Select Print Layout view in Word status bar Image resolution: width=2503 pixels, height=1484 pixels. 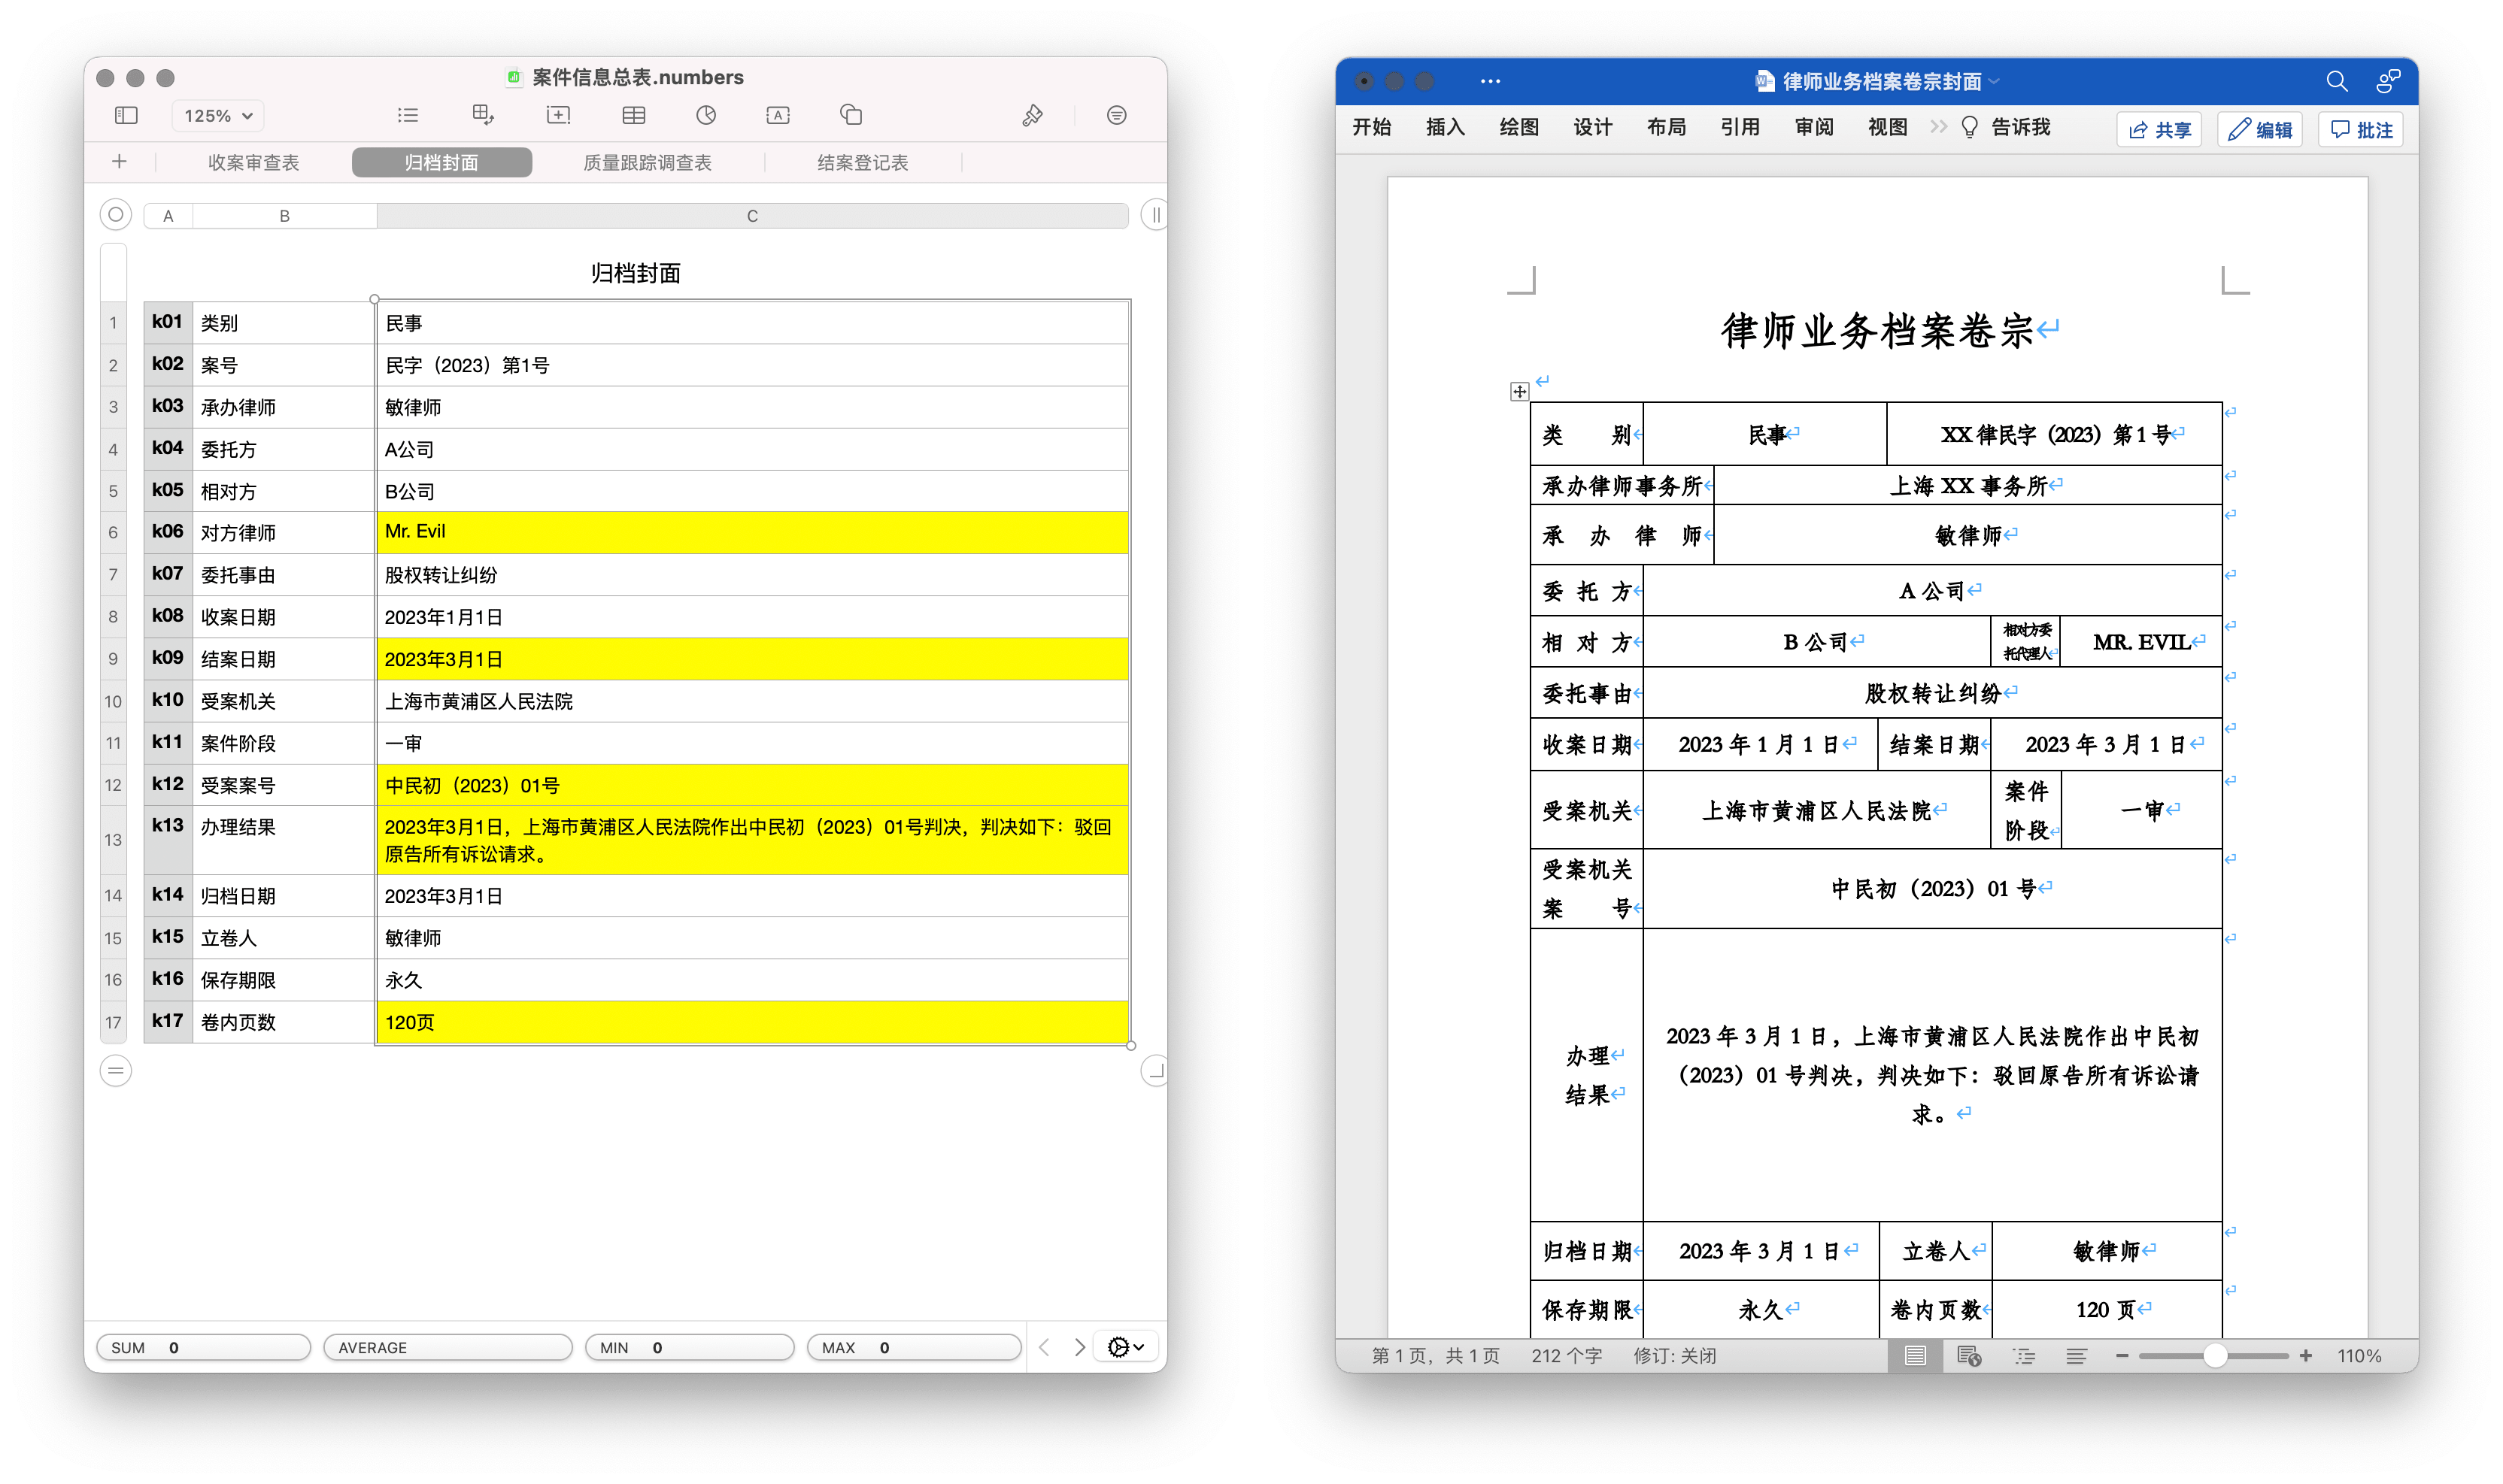(1915, 1356)
